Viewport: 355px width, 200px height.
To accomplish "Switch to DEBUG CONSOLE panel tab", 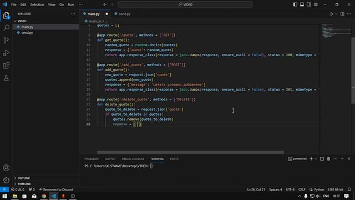I will pos(133,159).
